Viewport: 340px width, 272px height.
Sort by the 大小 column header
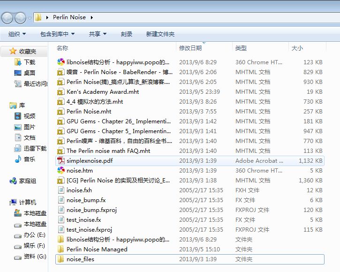coord(297,48)
